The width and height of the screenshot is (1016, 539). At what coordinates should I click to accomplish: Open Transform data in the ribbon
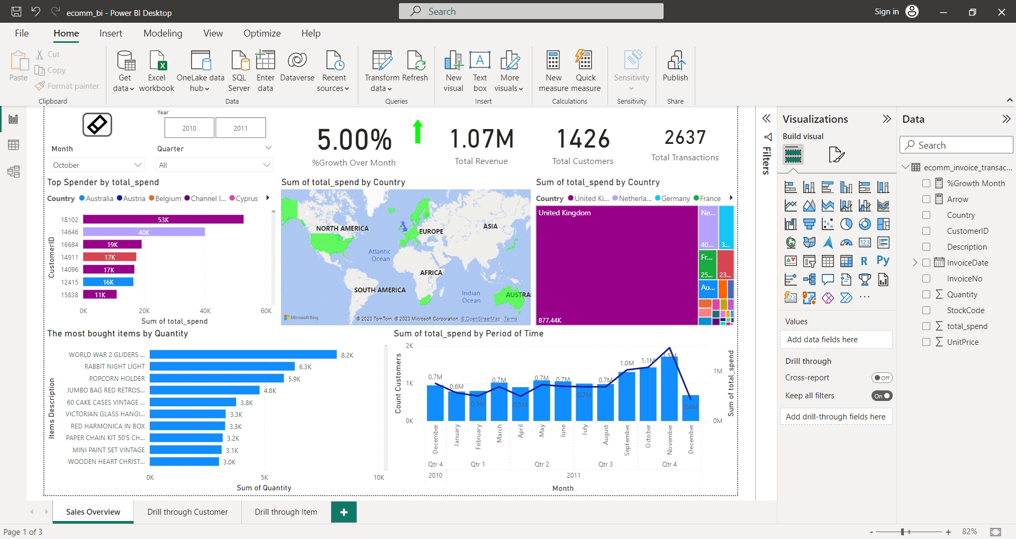pyautogui.click(x=382, y=71)
